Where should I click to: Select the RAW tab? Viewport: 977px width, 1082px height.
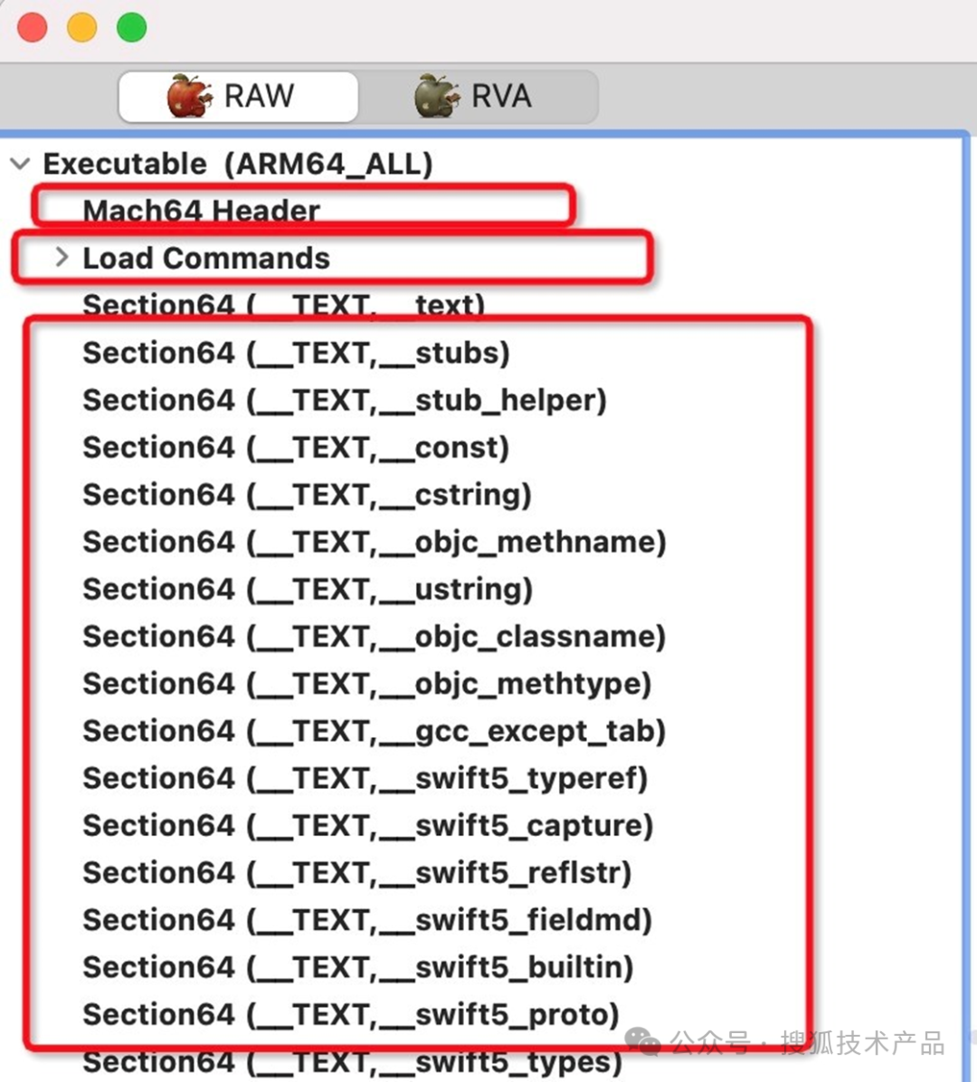(238, 97)
